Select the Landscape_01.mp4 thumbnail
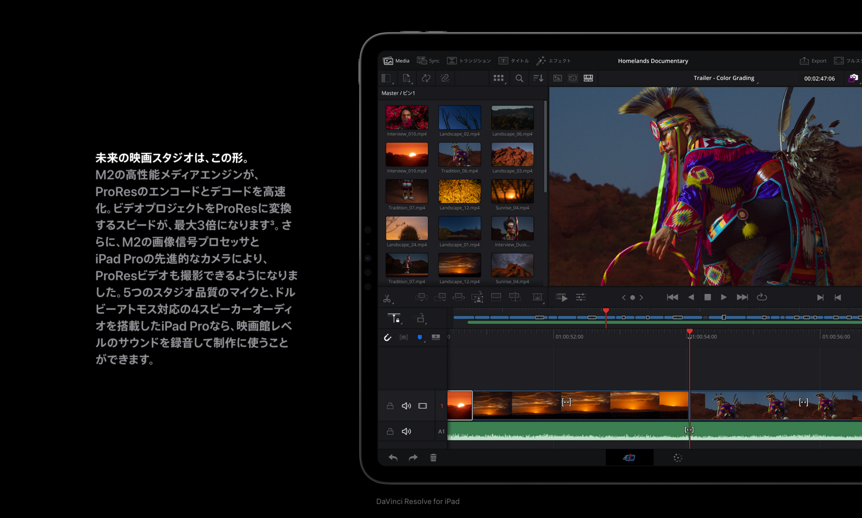 tap(460, 228)
